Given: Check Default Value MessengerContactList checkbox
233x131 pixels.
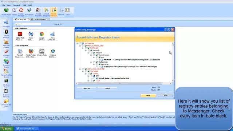Looking at the screenshot, I should click(94, 78).
